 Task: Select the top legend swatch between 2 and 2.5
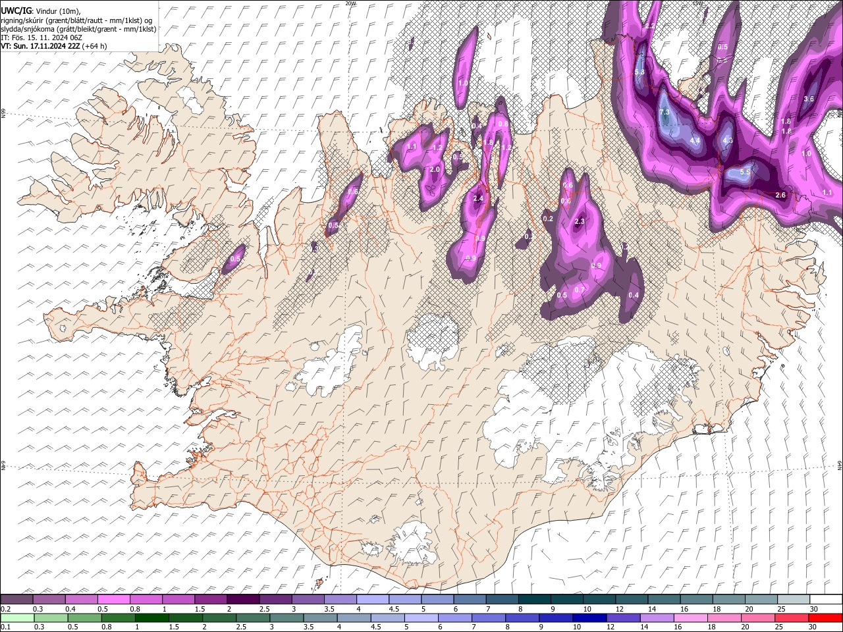click(242, 600)
